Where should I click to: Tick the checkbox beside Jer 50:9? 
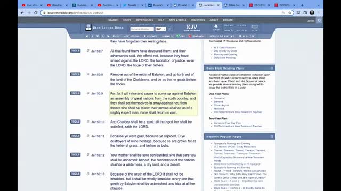[x=88, y=93]
